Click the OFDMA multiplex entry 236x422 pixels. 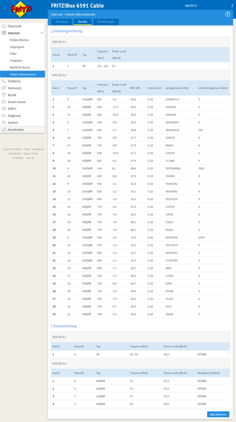[x=202, y=354]
